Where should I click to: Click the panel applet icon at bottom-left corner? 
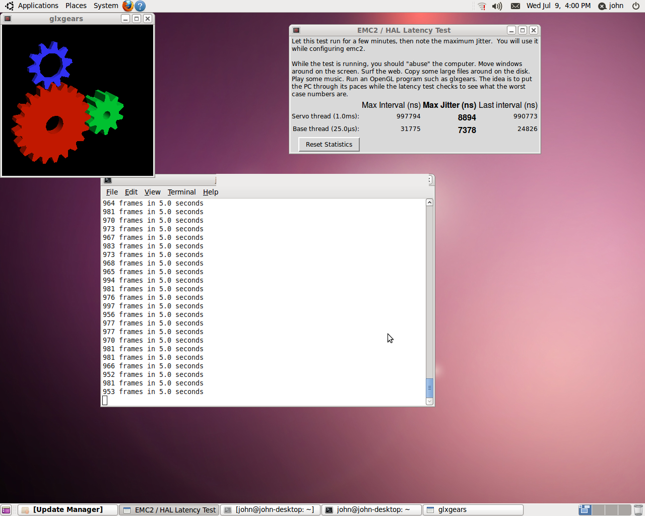point(6,510)
